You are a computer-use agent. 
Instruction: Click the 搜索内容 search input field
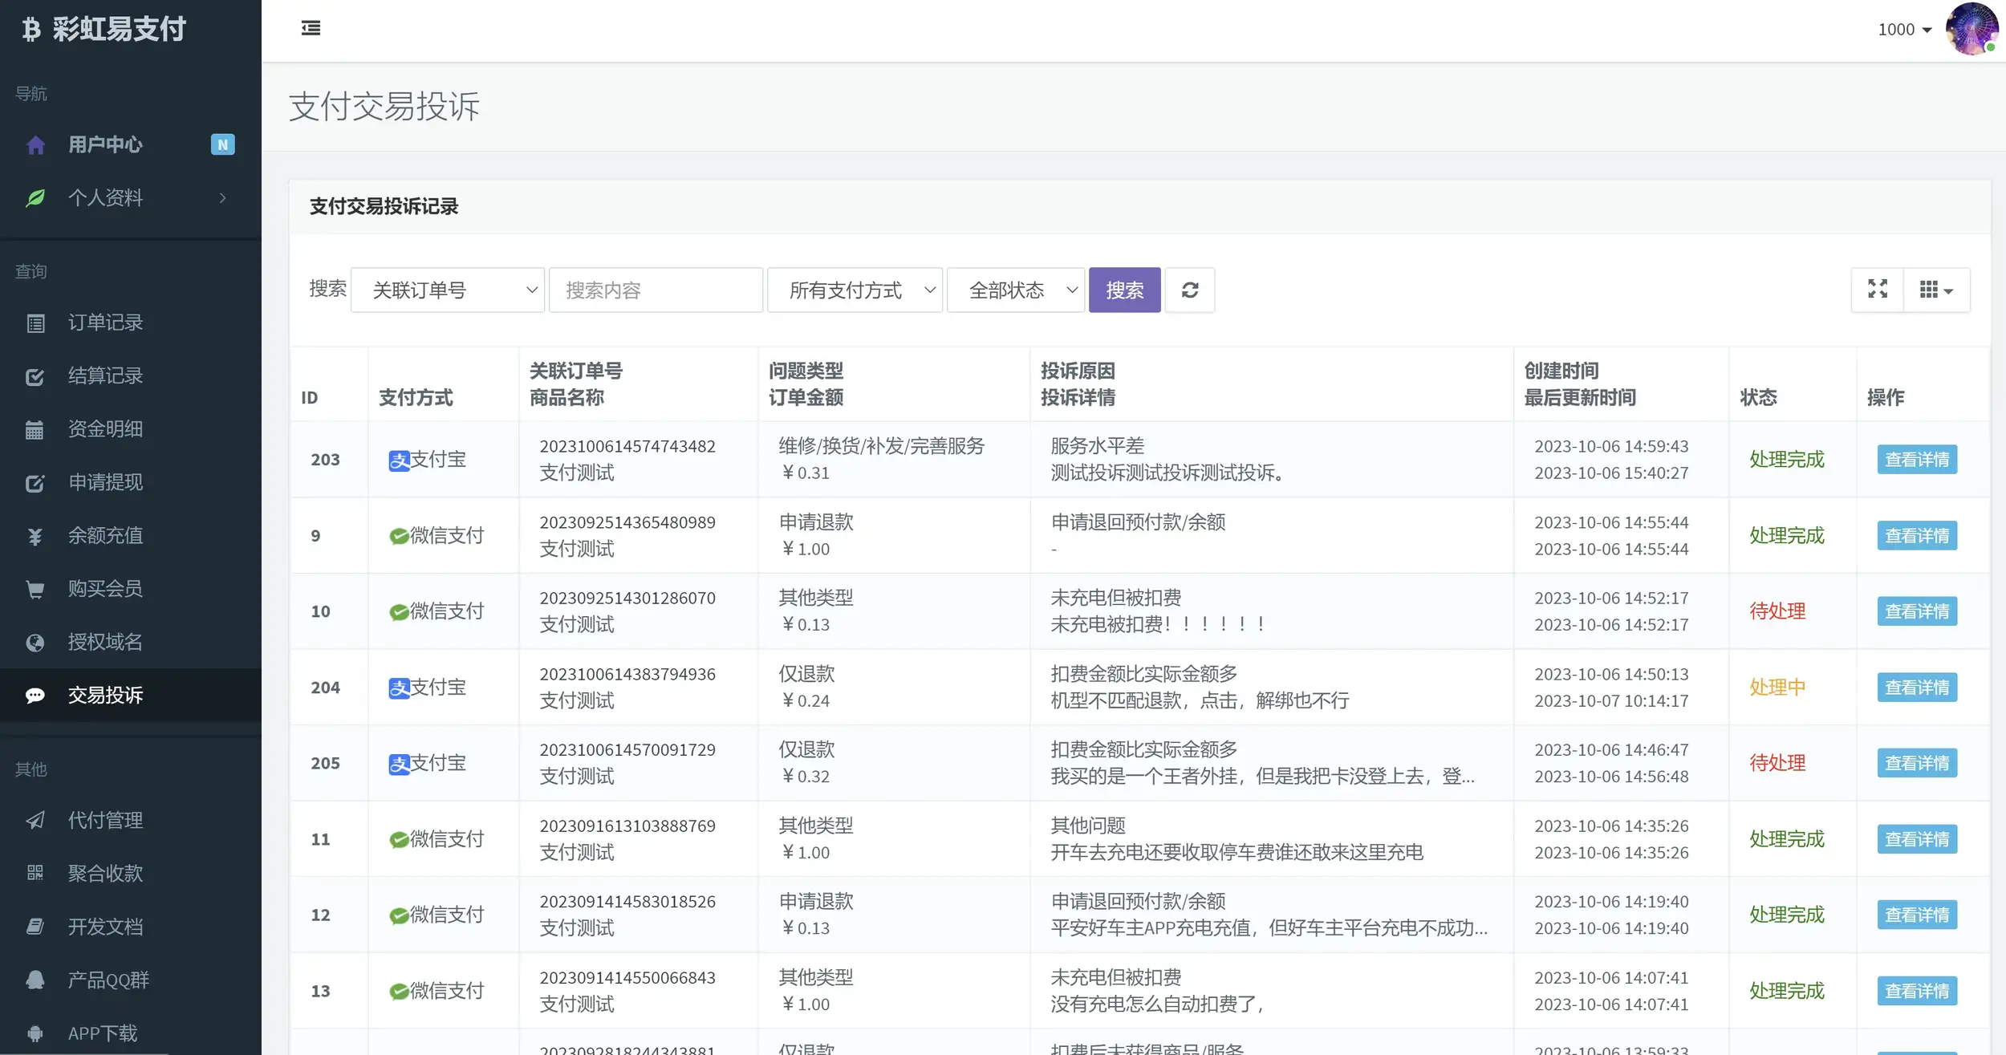(656, 290)
